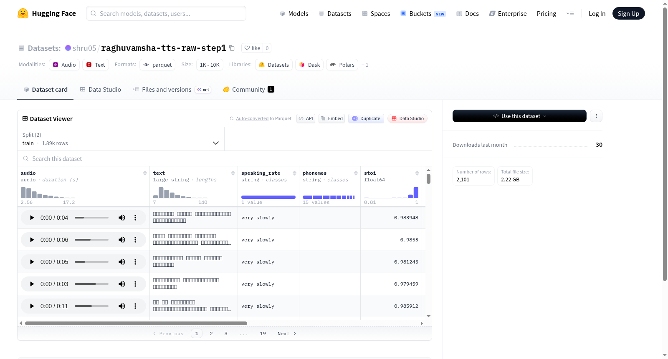This screenshot has height=359, width=668.
Task: Open more options for 0:04 audio
Action: pyautogui.click(x=135, y=218)
